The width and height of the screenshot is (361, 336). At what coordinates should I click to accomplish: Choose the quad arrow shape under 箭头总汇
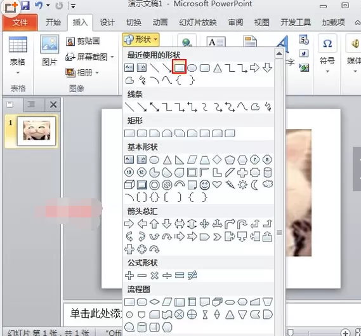pyautogui.click(x=204, y=224)
